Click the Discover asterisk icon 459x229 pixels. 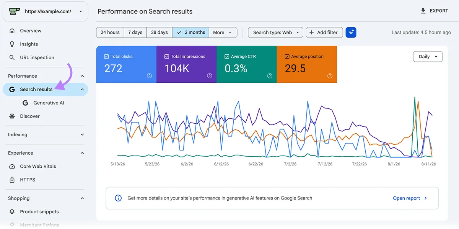coord(12,116)
